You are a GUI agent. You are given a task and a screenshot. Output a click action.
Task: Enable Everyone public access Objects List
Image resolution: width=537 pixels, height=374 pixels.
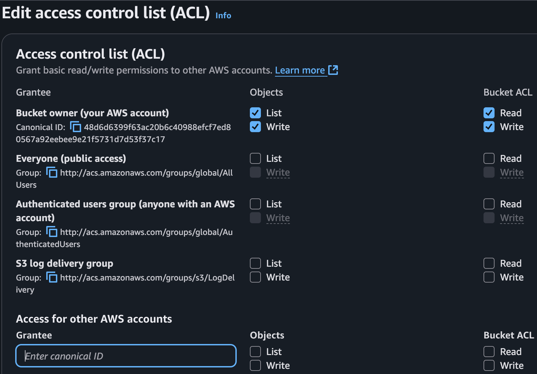click(x=255, y=158)
